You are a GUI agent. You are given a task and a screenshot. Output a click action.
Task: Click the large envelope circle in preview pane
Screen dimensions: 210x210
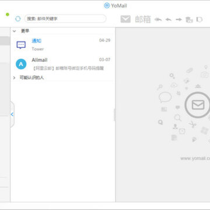(198, 105)
